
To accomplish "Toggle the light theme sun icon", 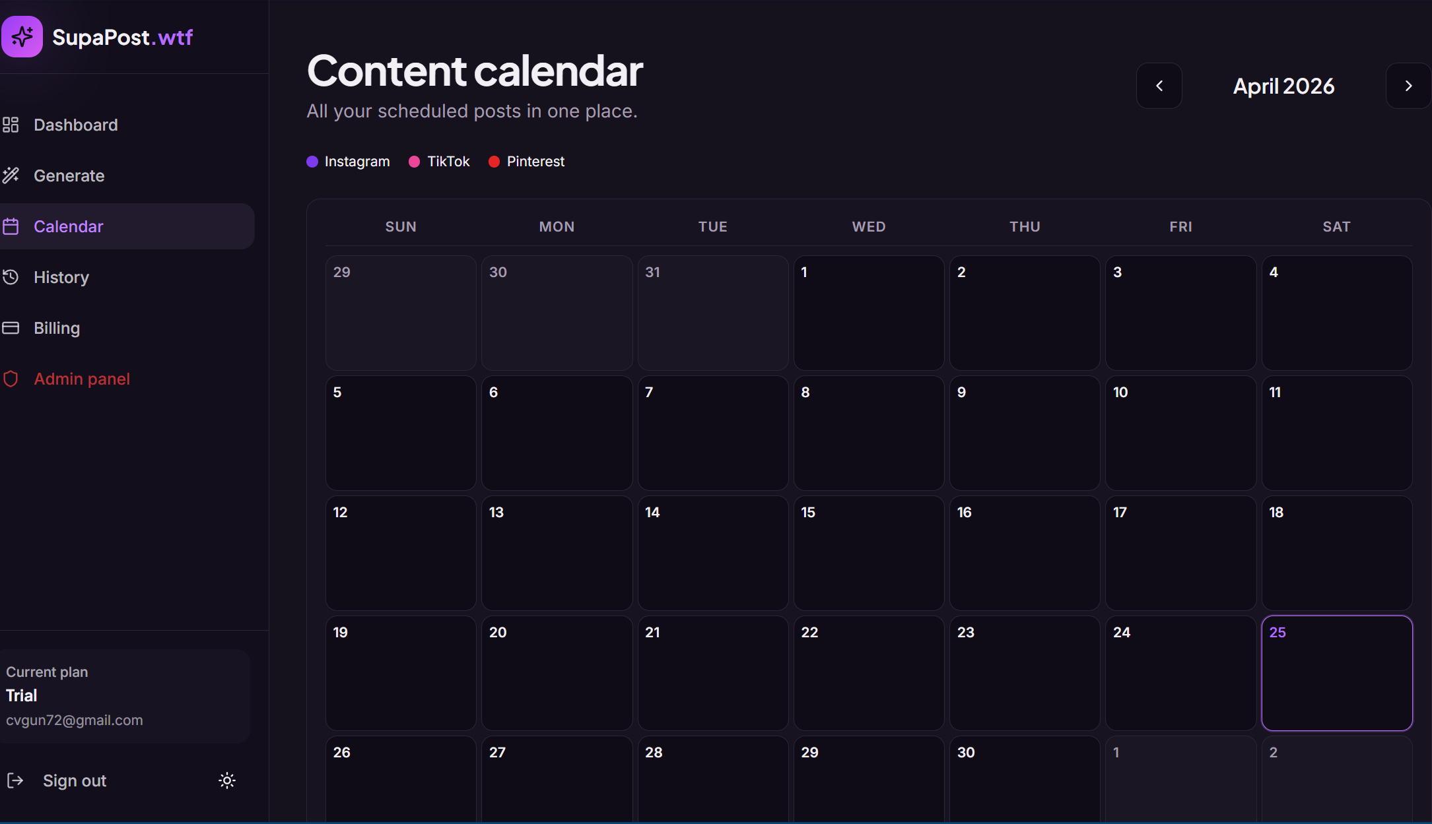I will (x=227, y=780).
